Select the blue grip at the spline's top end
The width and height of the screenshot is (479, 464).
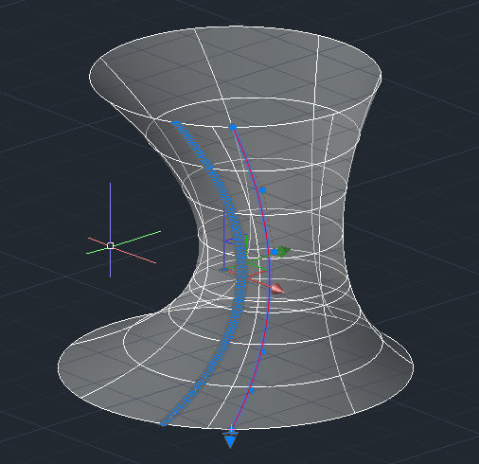(x=233, y=127)
